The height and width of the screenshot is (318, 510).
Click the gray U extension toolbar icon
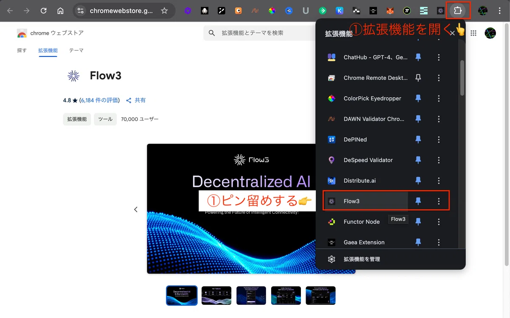[306, 11]
